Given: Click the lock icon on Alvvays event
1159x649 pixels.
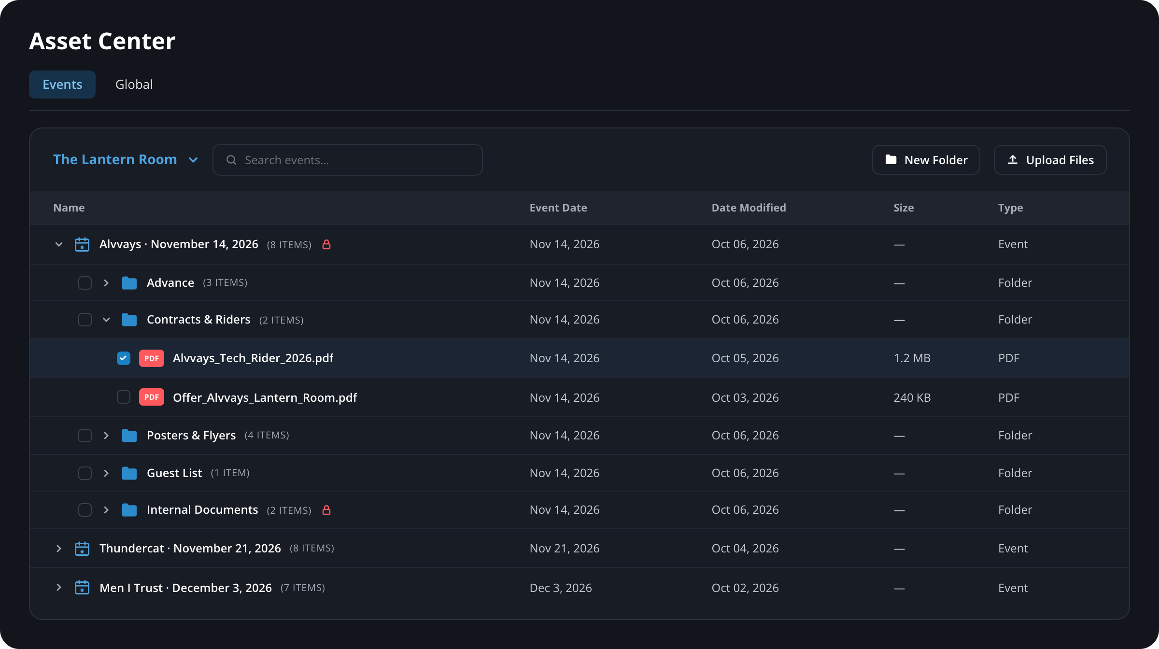Looking at the screenshot, I should 326,244.
